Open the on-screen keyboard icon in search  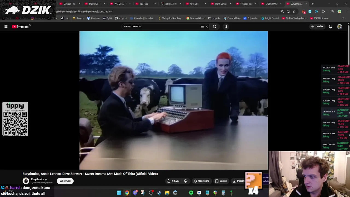(202, 27)
